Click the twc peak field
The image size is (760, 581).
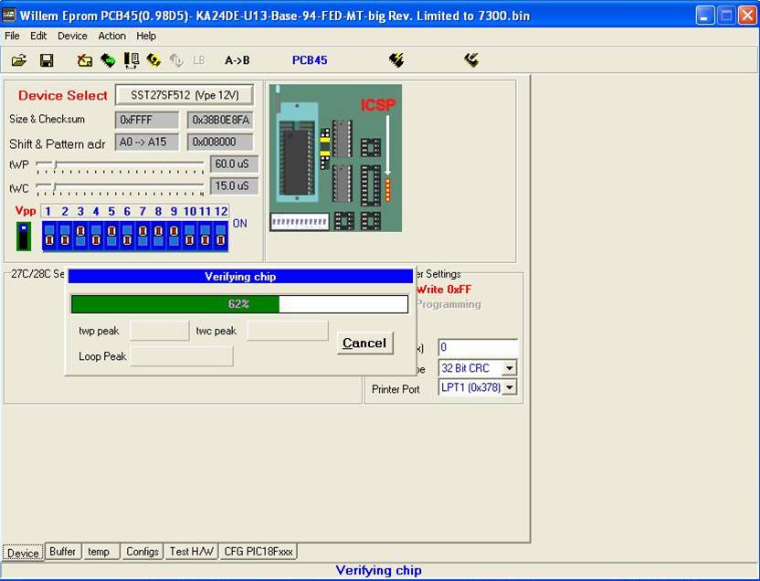[x=288, y=331]
